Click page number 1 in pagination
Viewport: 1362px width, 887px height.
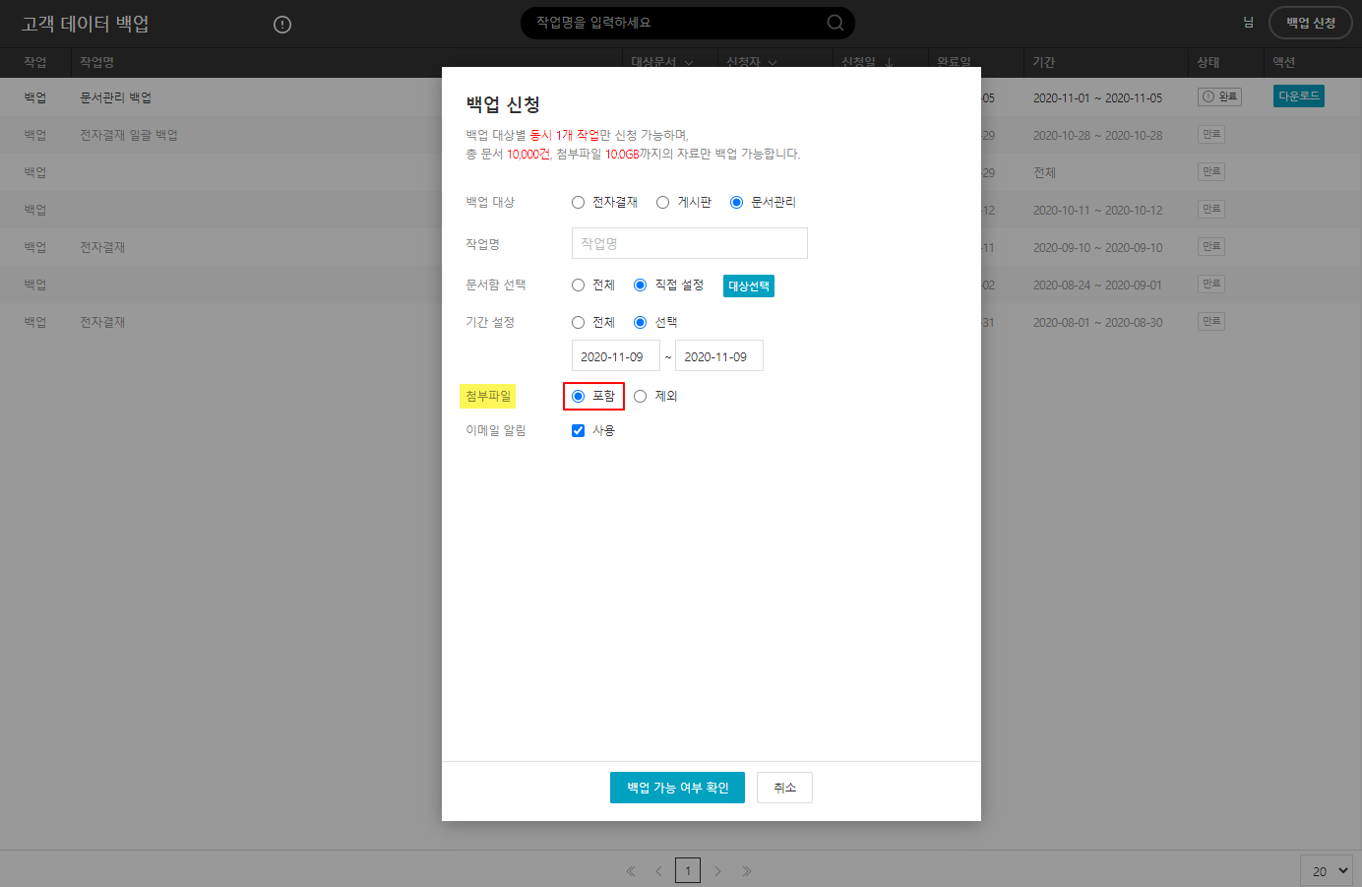(688, 871)
